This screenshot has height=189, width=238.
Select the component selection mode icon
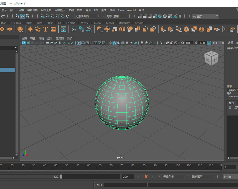[x=28, y=16]
